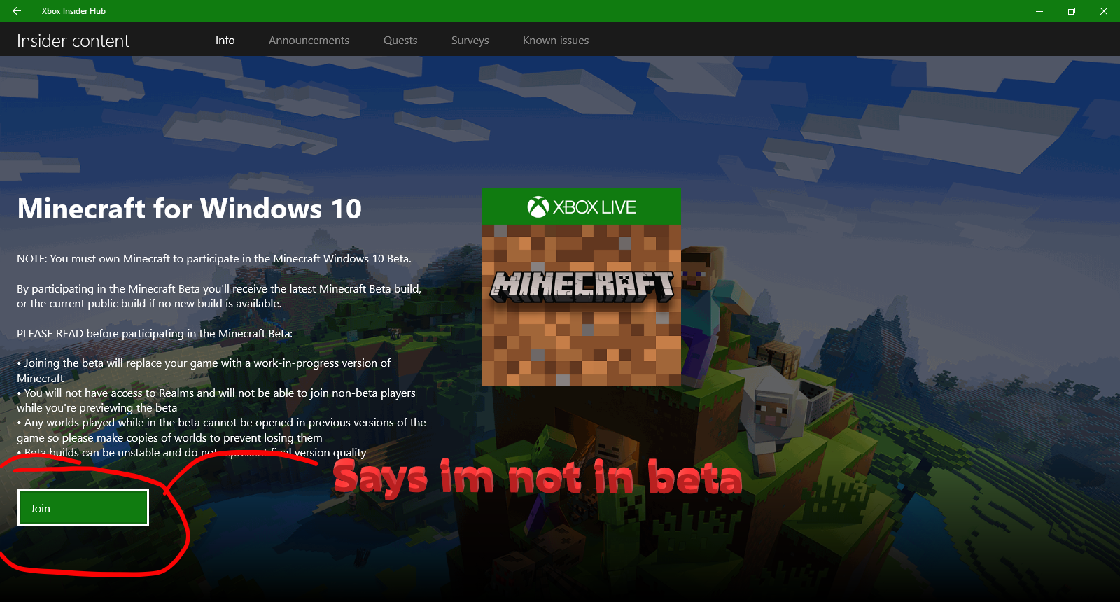This screenshot has height=602, width=1120.
Task: Restore down the Xbox Insider Hub window
Action: click(1072, 11)
